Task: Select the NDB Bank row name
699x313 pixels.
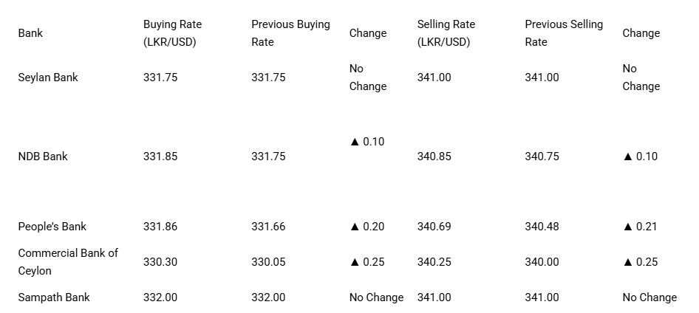Action: [43, 156]
